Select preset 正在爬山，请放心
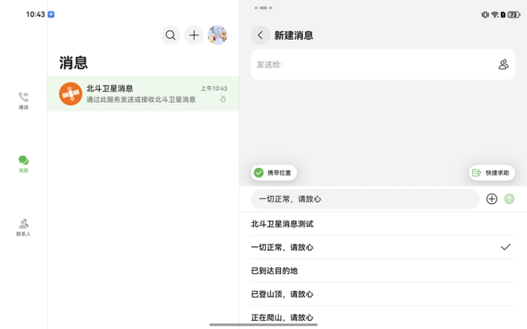 pos(382,317)
